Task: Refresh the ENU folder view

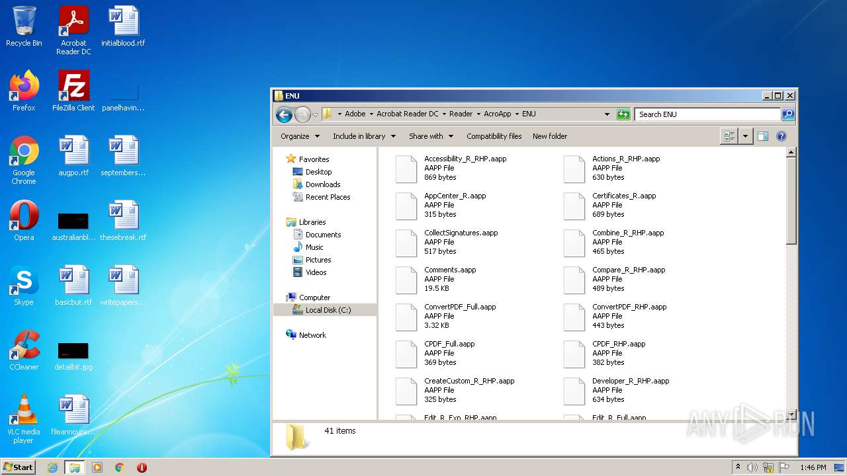Action: coord(623,114)
